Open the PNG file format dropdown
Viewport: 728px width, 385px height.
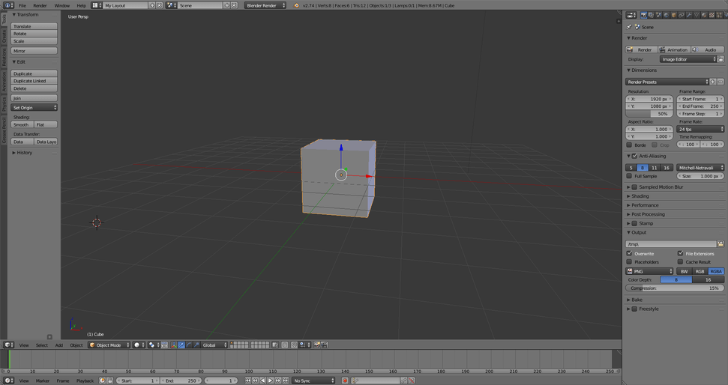pos(649,271)
